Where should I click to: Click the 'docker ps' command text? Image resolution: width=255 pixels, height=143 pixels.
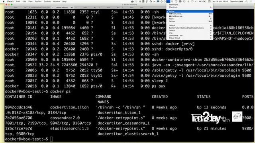coord(60,91)
